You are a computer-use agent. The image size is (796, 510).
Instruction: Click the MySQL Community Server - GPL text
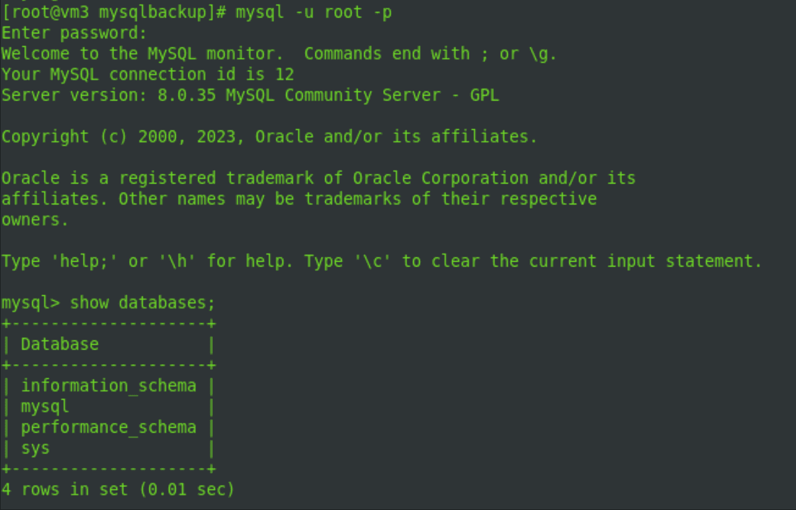(362, 95)
